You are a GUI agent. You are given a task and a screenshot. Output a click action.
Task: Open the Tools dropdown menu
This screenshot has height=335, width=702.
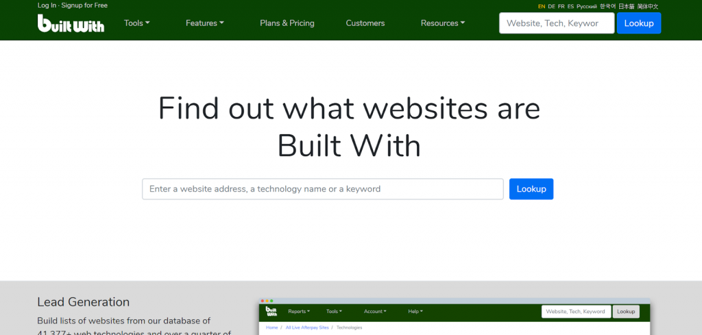(x=136, y=23)
